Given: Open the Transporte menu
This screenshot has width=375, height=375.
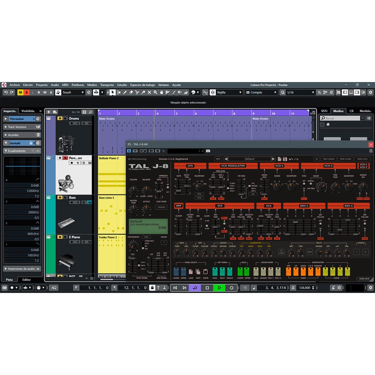Looking at the screenshot, I should coord(107,85).
